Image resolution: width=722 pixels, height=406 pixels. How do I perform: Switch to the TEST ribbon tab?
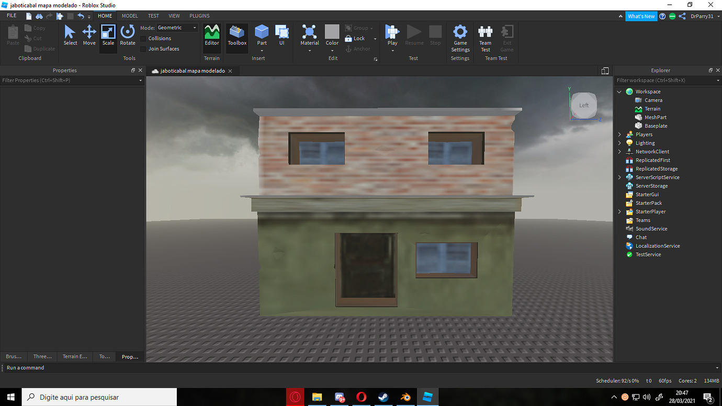tap(153, 16)
